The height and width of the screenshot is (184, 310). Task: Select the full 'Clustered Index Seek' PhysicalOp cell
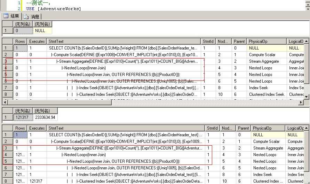pyautogui.click(x=267, y=94)
